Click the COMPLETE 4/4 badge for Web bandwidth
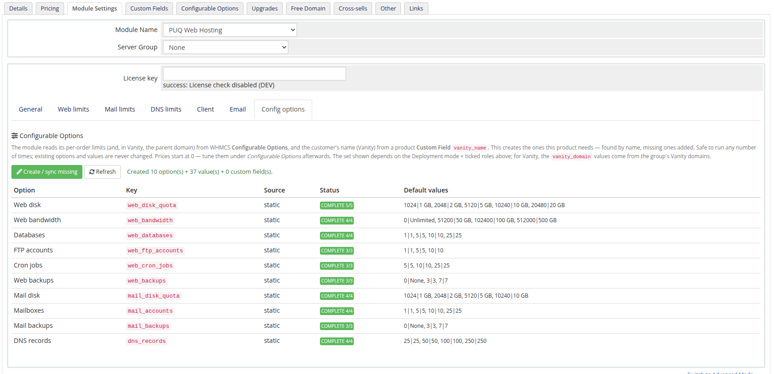 click(x=337, y=221)
